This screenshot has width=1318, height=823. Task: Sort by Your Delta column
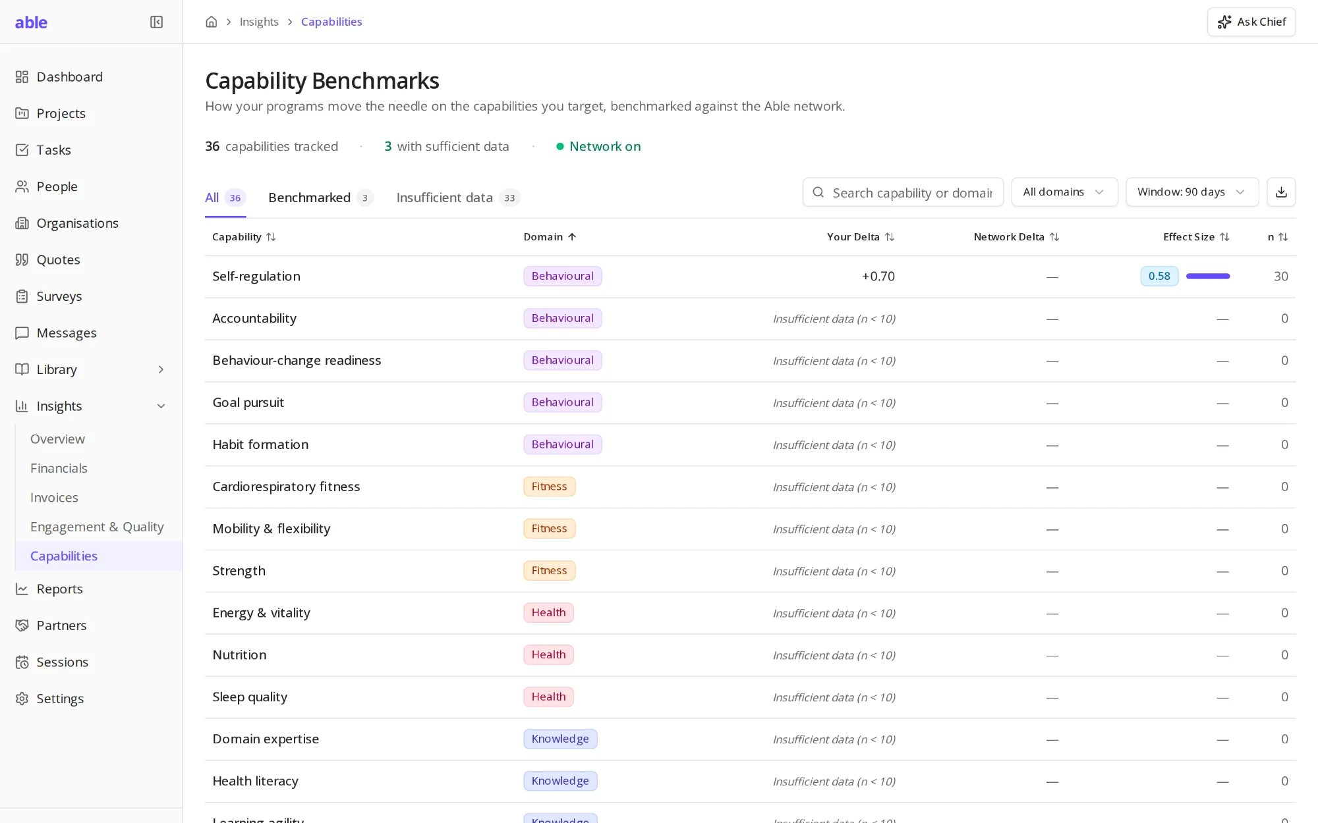[x=861, y=237]
